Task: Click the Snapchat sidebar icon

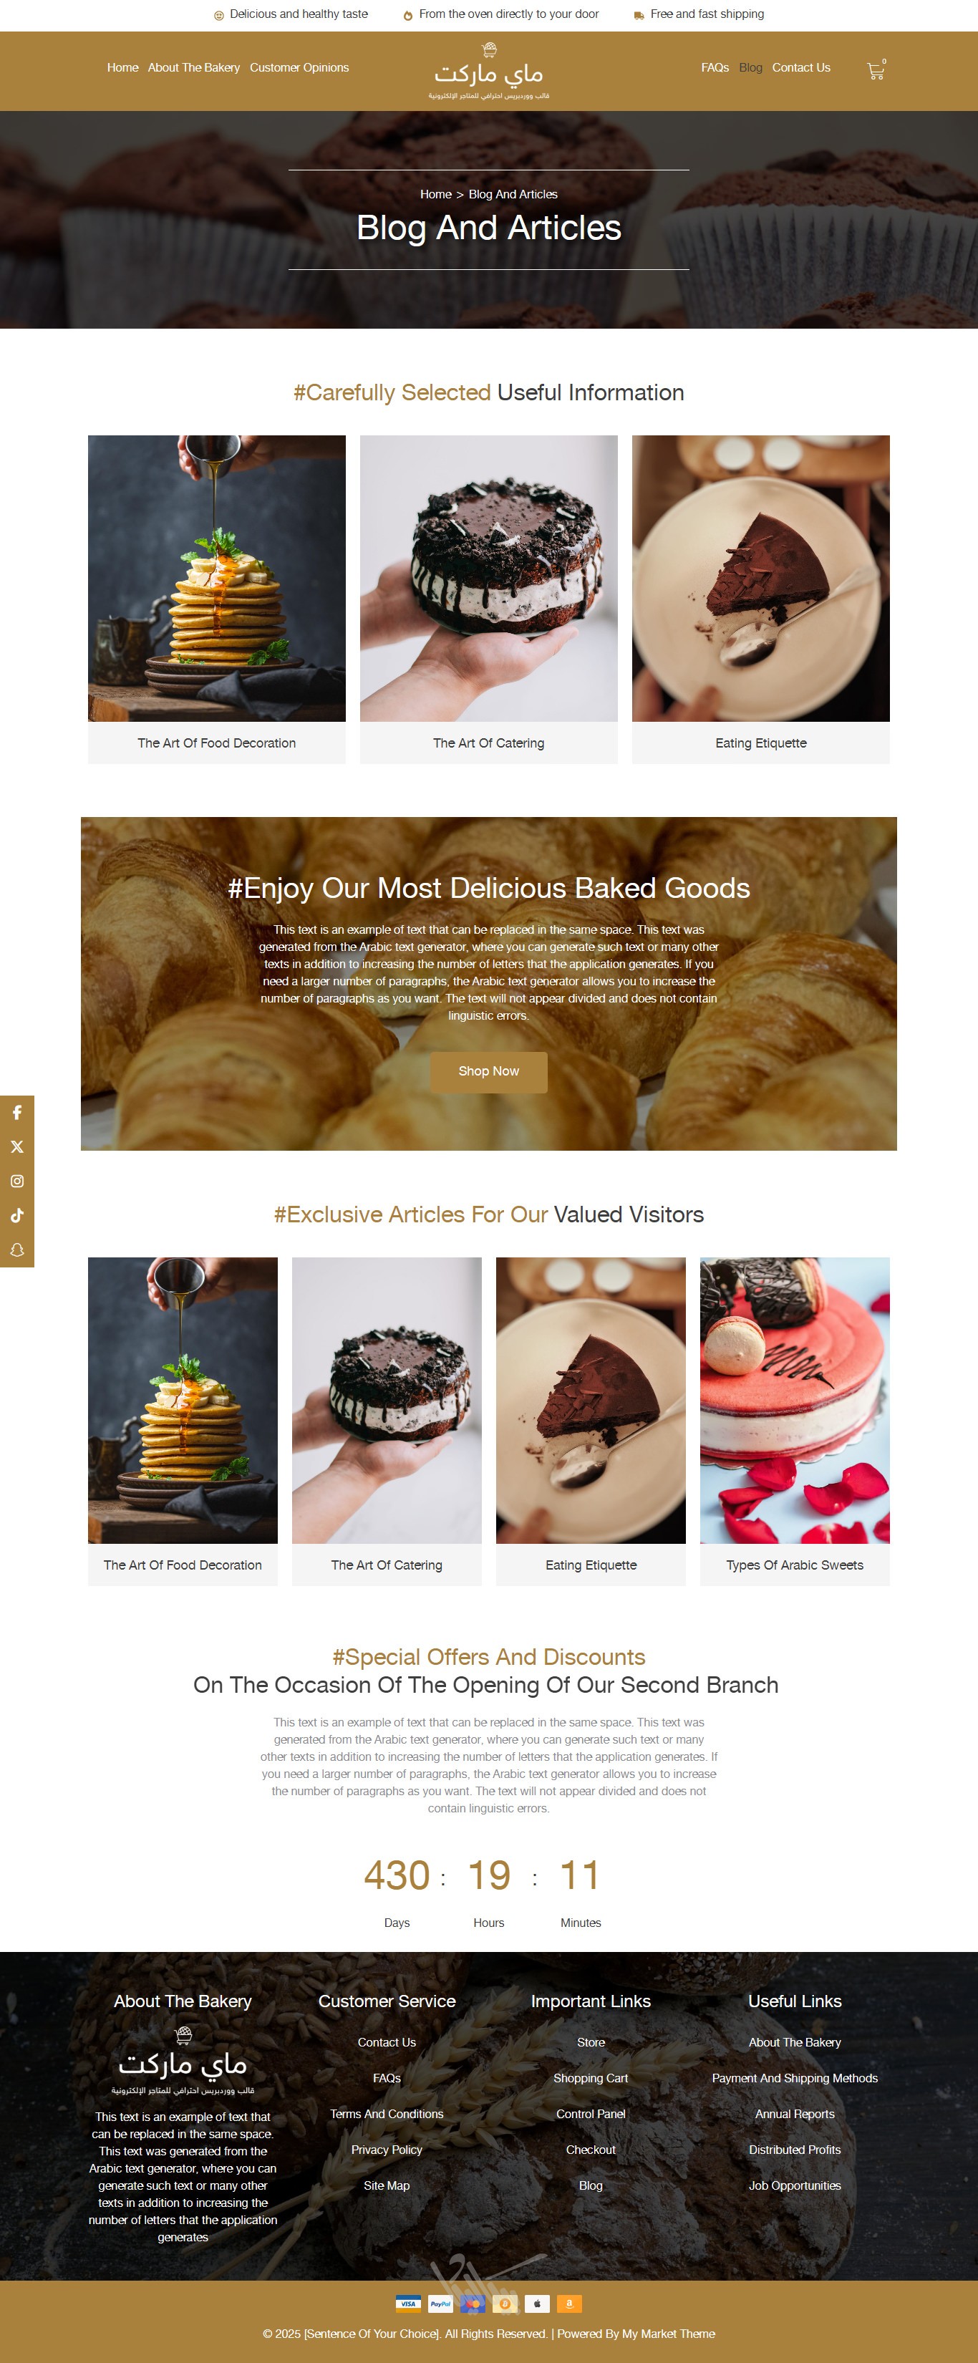Action: click(16, 1250)
